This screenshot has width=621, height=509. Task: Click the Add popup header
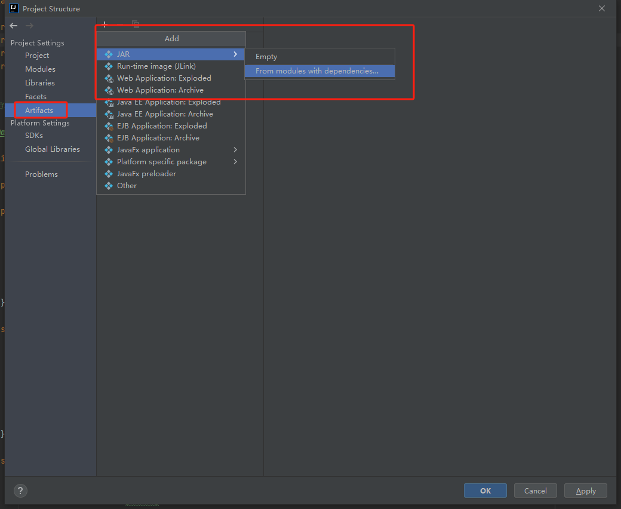click(171, 38)
